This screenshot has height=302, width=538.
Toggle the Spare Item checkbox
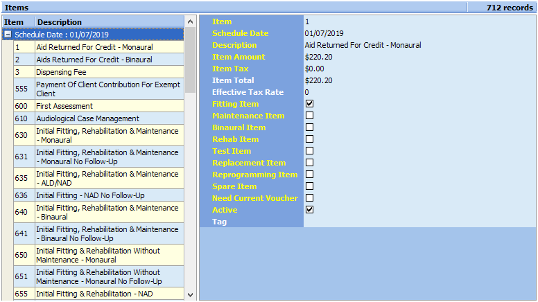309,186
